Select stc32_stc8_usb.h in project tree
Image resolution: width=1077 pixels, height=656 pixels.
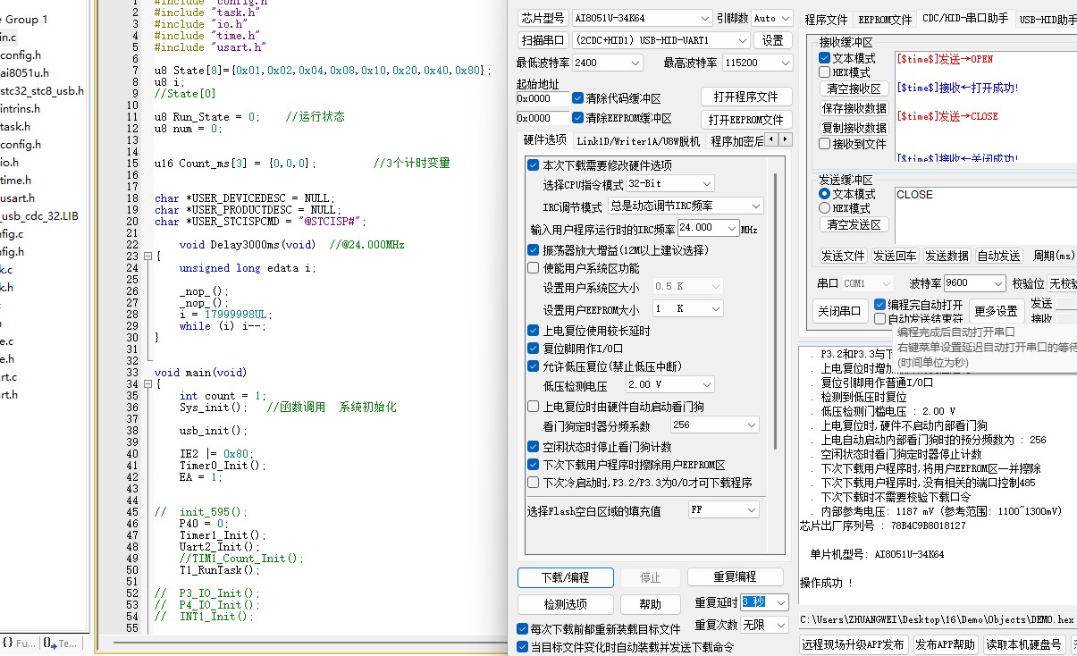coord(42,90)
